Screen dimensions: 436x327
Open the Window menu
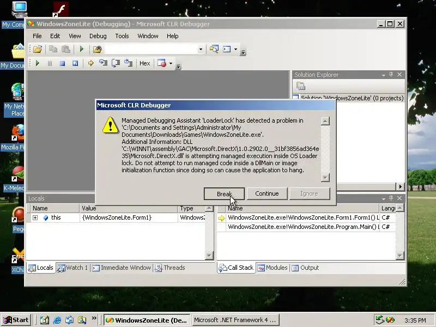click(x=148, y=36)
